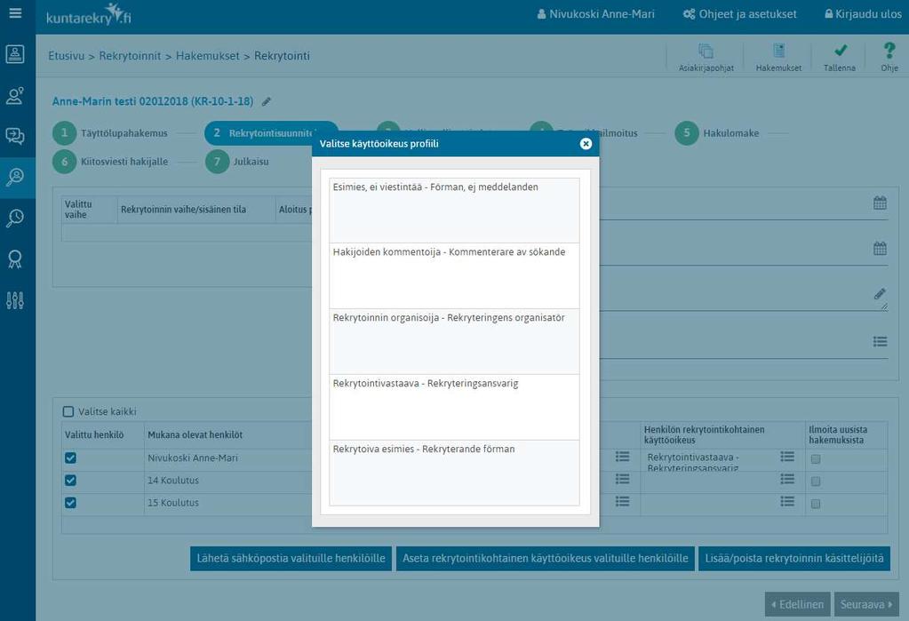Image resolution: width=909 pixels, height=621 pixels.
Task: Close the Valitse käyttöoikeus profiili dialog
Action: tap(586, 144)
